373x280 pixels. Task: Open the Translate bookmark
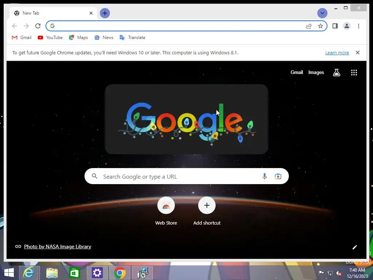tap(133, 38)
